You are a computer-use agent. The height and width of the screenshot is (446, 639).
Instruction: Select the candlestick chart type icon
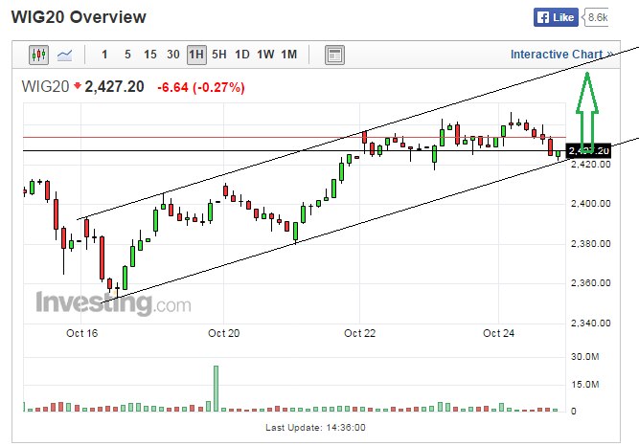(x=38, y=56)
